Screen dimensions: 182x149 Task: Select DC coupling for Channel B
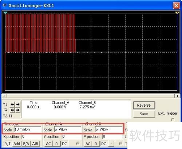[104, 144]
